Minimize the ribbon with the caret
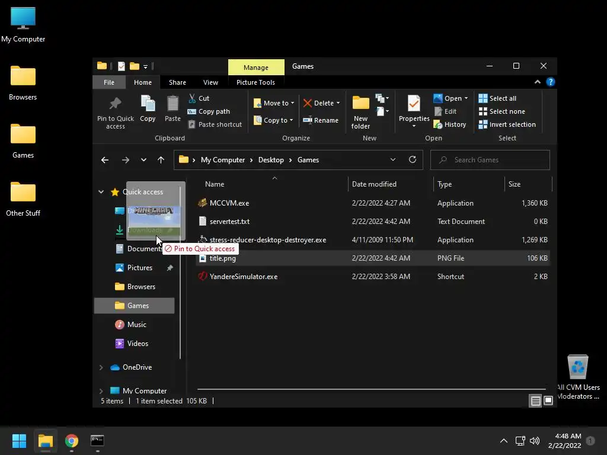Screen dimensions: 607x455 [537, 82]
